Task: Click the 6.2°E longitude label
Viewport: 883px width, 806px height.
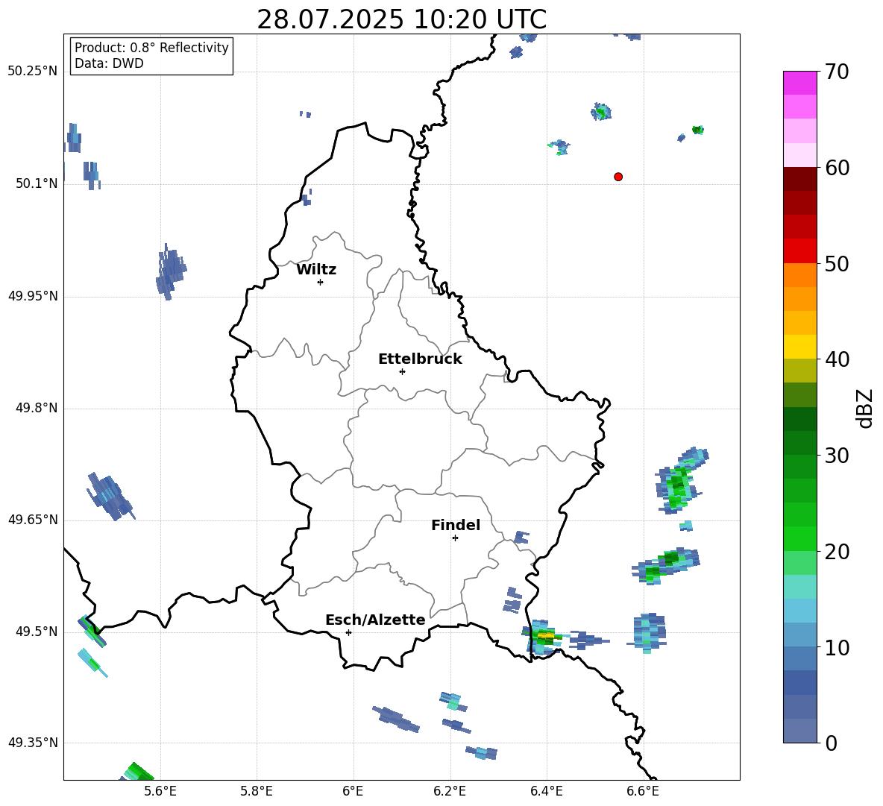Action: pyautogui.click(x=450, y=791)
